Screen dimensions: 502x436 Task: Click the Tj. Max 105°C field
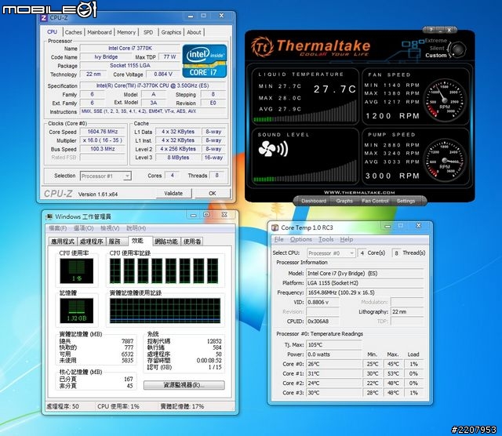(334, 345)
